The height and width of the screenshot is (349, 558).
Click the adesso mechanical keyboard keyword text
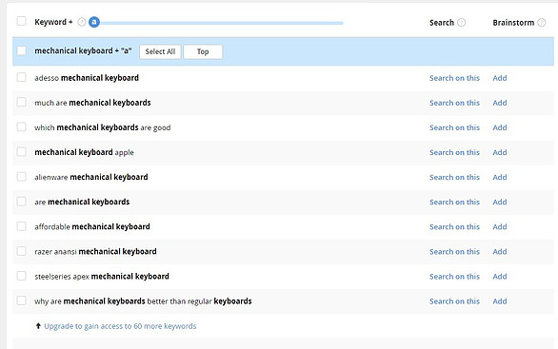click(x=87, y=78)
